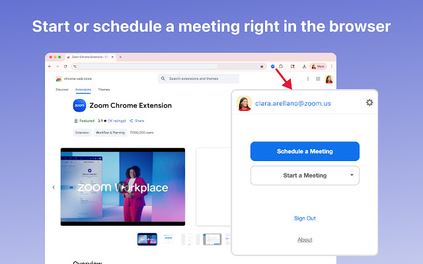423x264 pixels.
Task: Click the Featured badge
Action: tap(85, 121)
